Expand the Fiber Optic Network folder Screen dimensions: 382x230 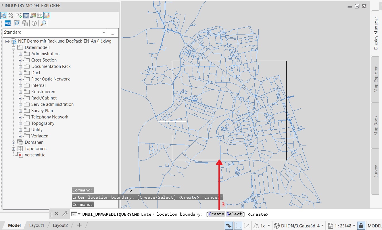point(20,79)
